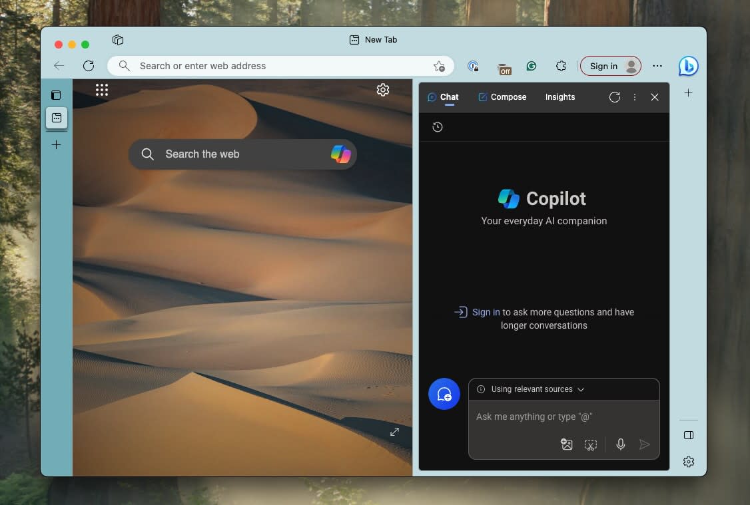The height and width of the screenshot is (505, 750).
Task: Add this page to favorites star
Action: click(x=439, y=67)
